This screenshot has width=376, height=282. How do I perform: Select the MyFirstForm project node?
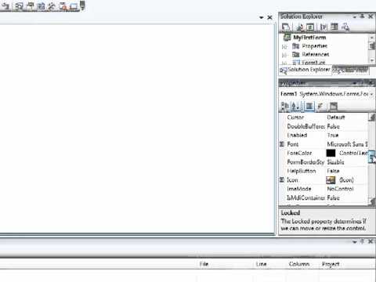click(309, 38)
